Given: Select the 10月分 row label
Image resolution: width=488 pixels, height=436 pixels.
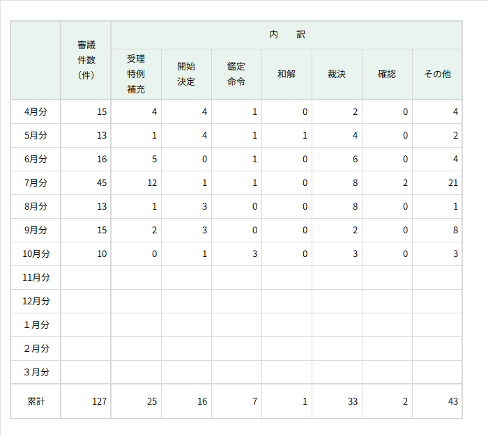Looking at the screenshot, I should point(36,254).
